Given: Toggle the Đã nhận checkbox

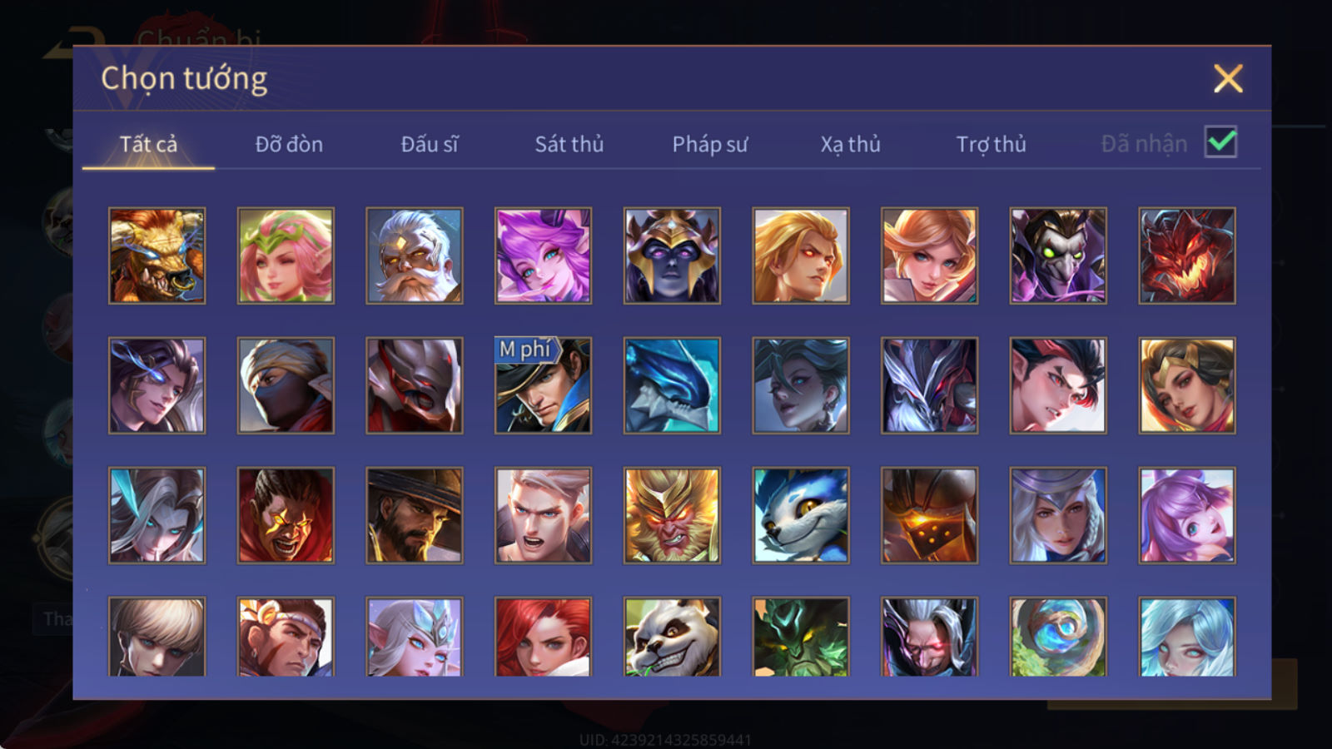Looking at the screenshot, I should [x=1220, y=142].
